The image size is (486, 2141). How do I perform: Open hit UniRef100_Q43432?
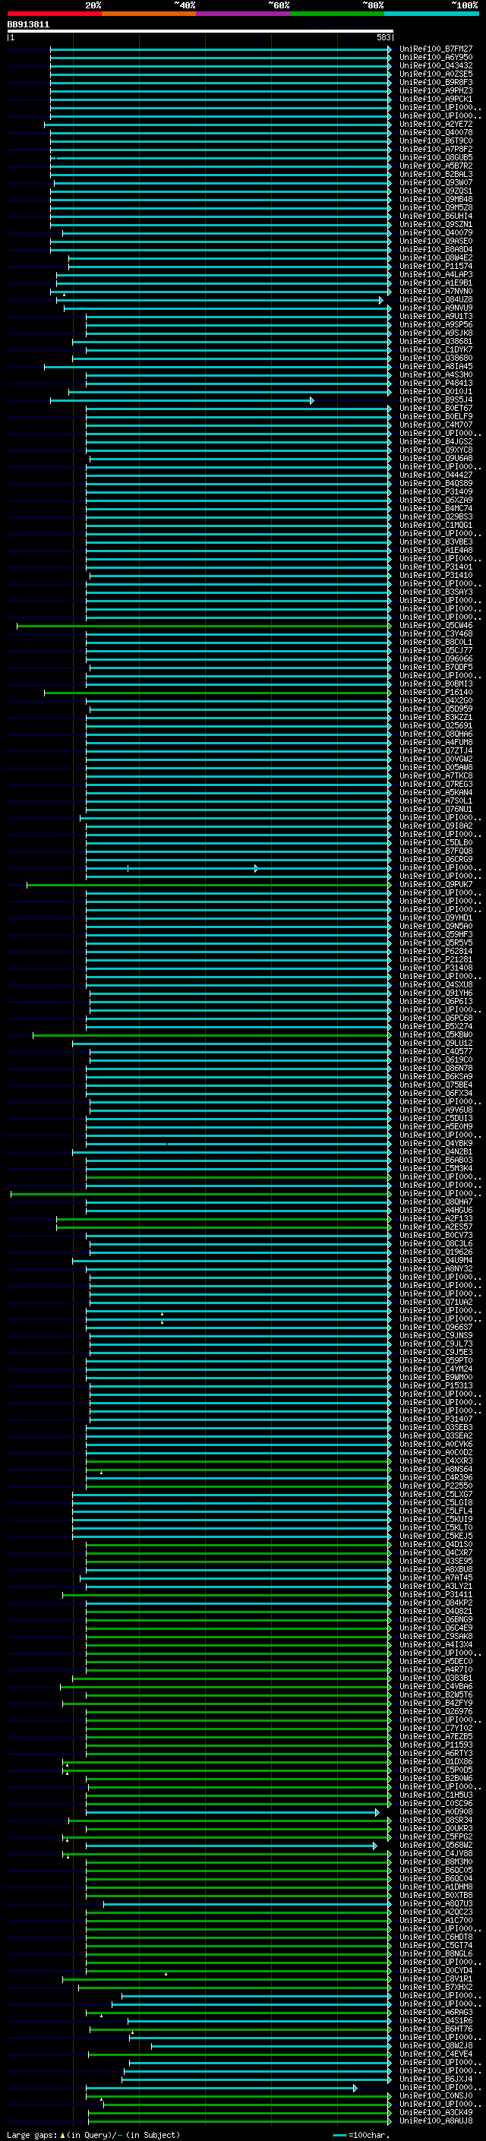point(436,67)
